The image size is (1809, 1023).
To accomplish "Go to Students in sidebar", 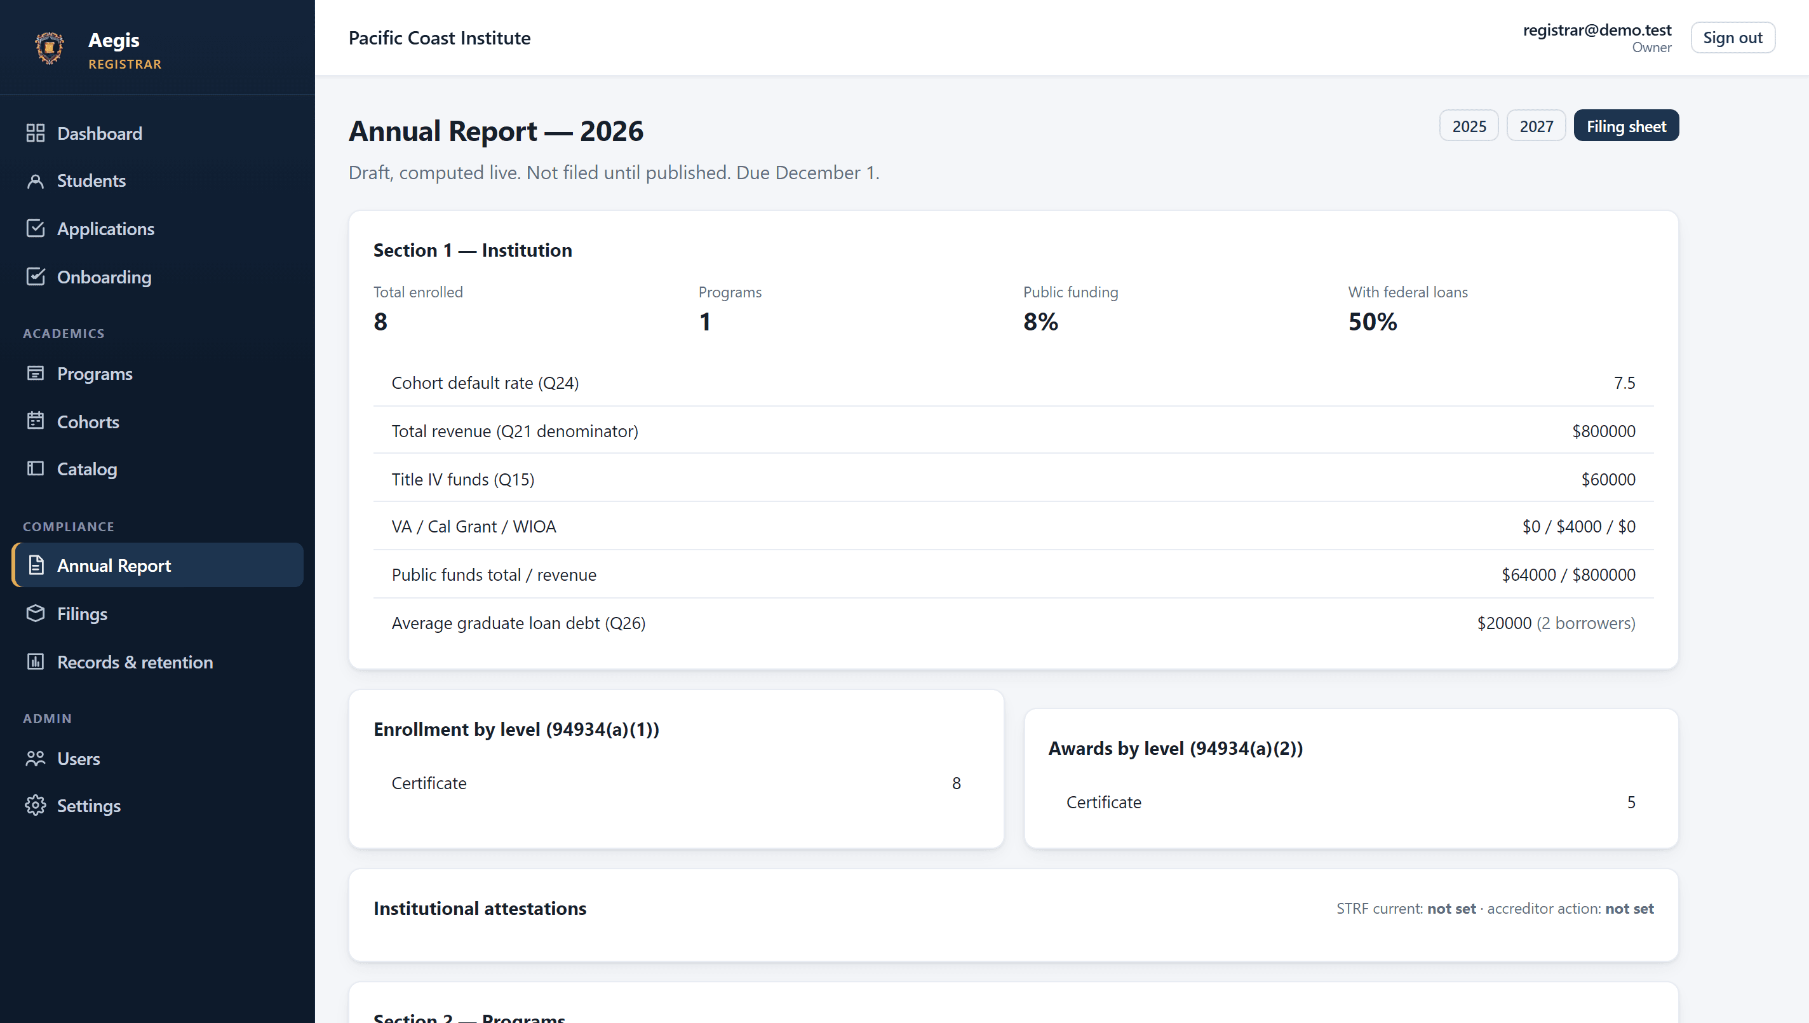I will 158,180.
